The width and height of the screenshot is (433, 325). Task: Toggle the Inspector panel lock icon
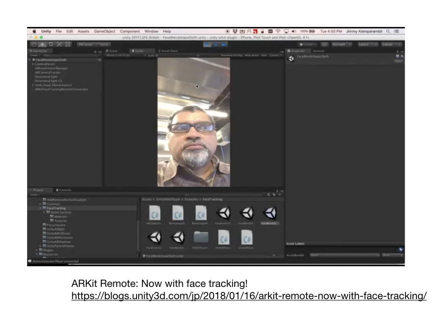tap(398, 51)
